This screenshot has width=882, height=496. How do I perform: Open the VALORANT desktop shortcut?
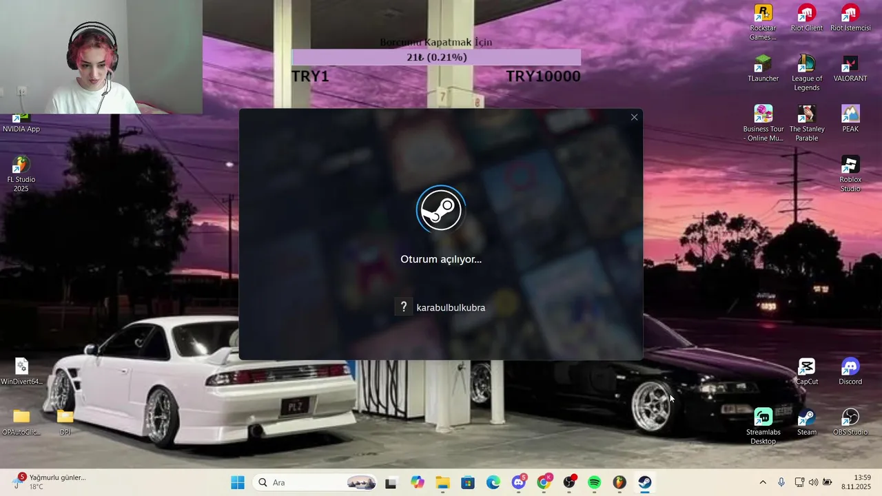[850, 68]
